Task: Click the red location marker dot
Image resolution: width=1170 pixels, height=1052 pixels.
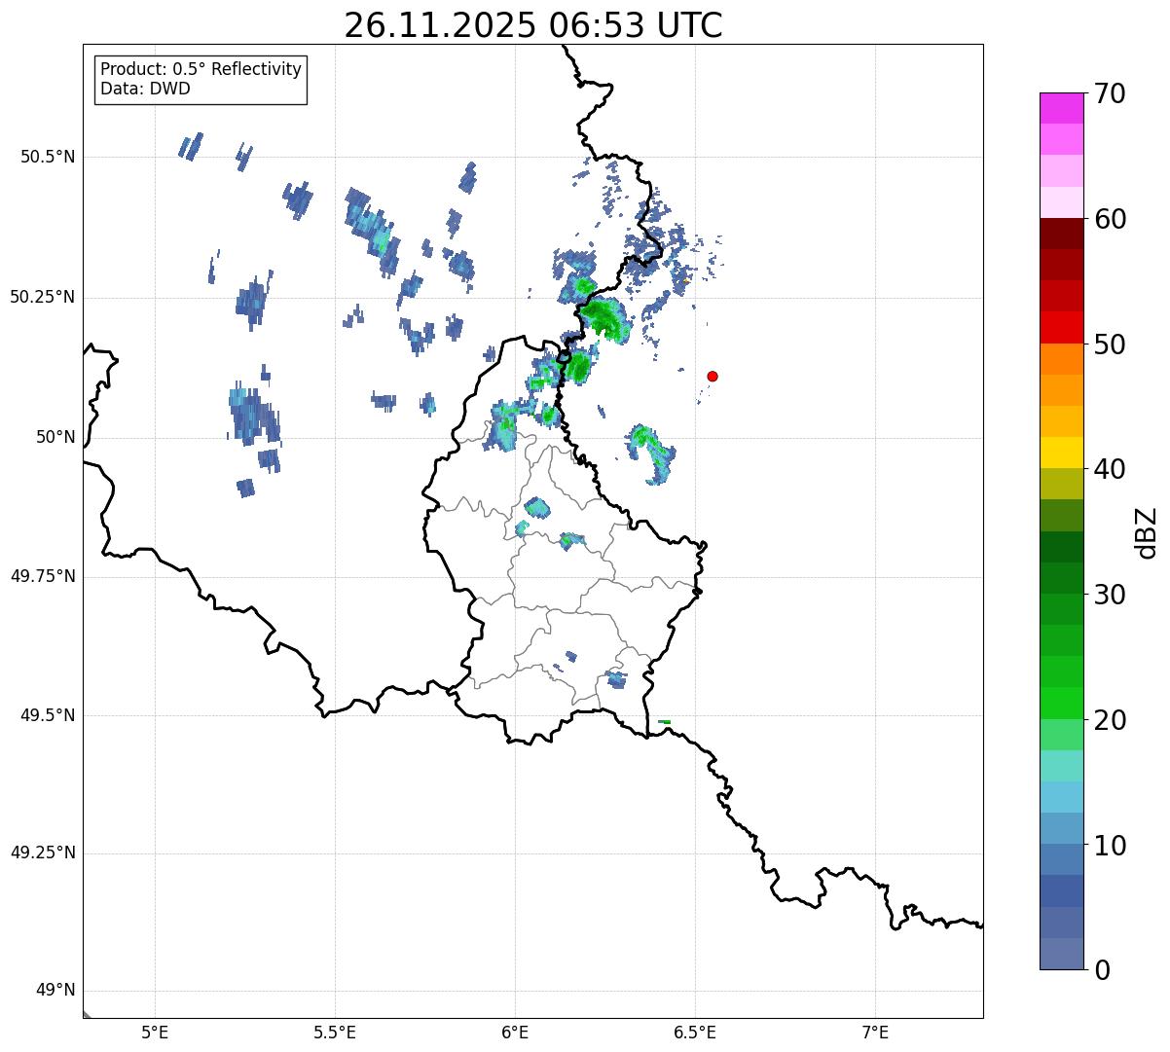Action: (x=713, y=376)
